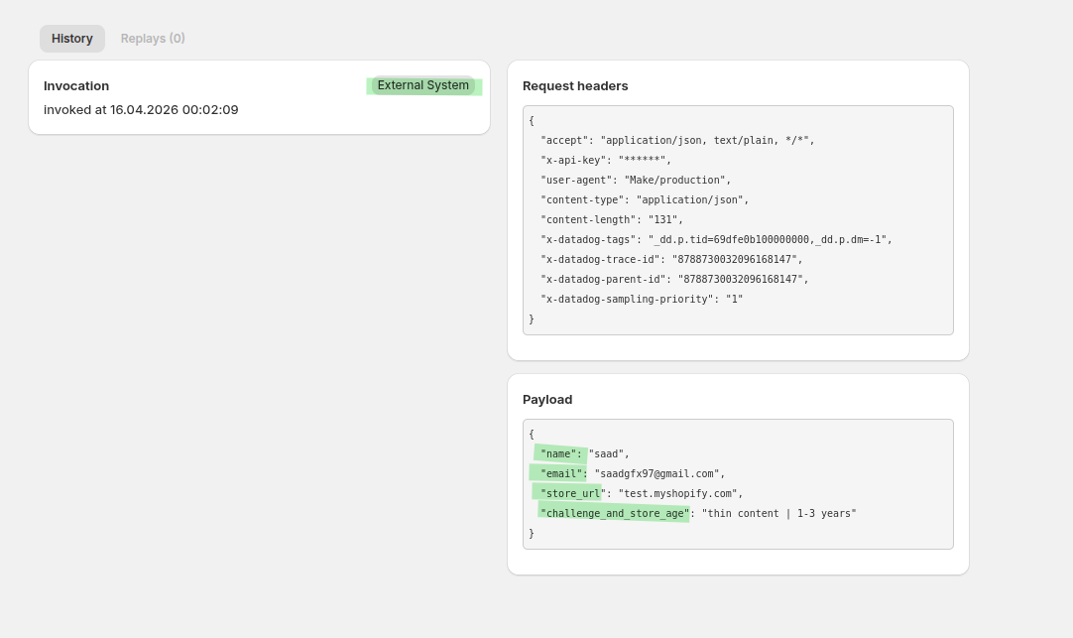The image size is (1073, 638).
Task: Select the x-datadog-sampling-priority line
Action: pos(641,300)
